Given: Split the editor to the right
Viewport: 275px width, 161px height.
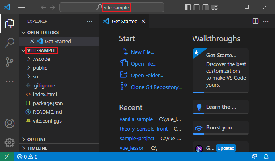Looking at the screenshot, I should pyautogui.click(x=255, y=21).
